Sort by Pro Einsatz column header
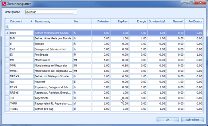Image resolution: width=208 pixels, height=126 pixels. 194,21
